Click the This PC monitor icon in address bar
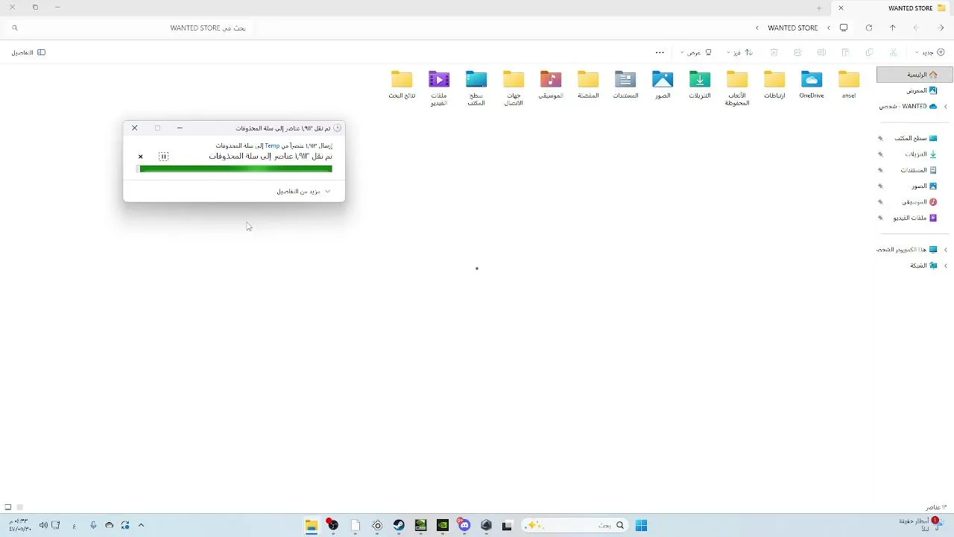This screenshot has height=537, width=954. pyautogui.click(x=844, y=28)
